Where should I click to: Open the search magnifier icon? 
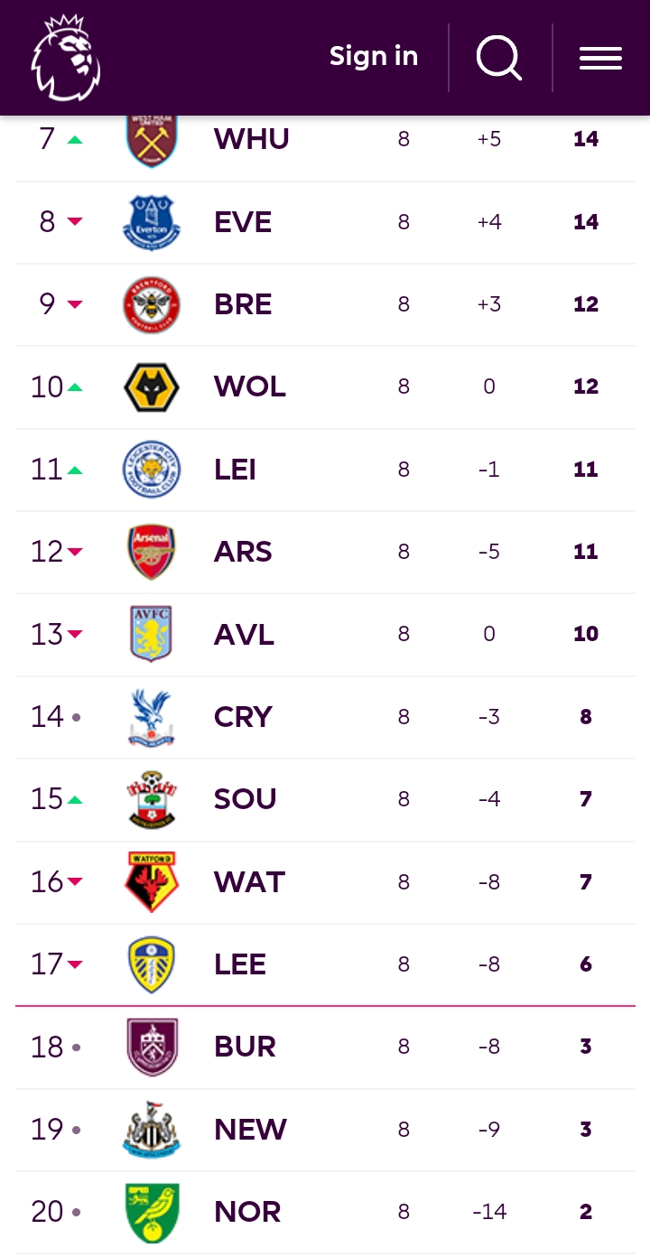(x=499, y=58)
